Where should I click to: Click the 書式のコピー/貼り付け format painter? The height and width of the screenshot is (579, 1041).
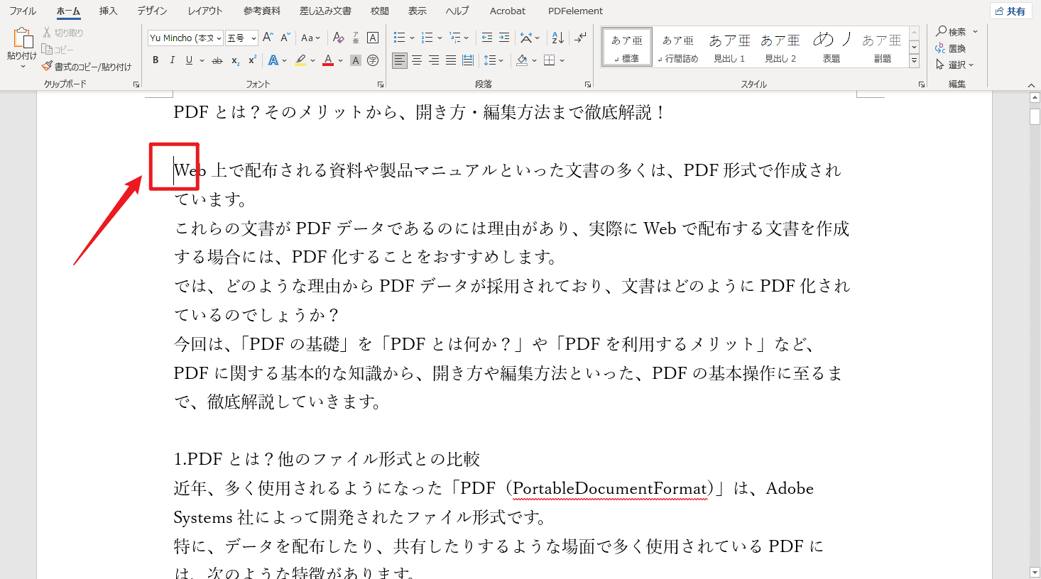tap(87, 67)
